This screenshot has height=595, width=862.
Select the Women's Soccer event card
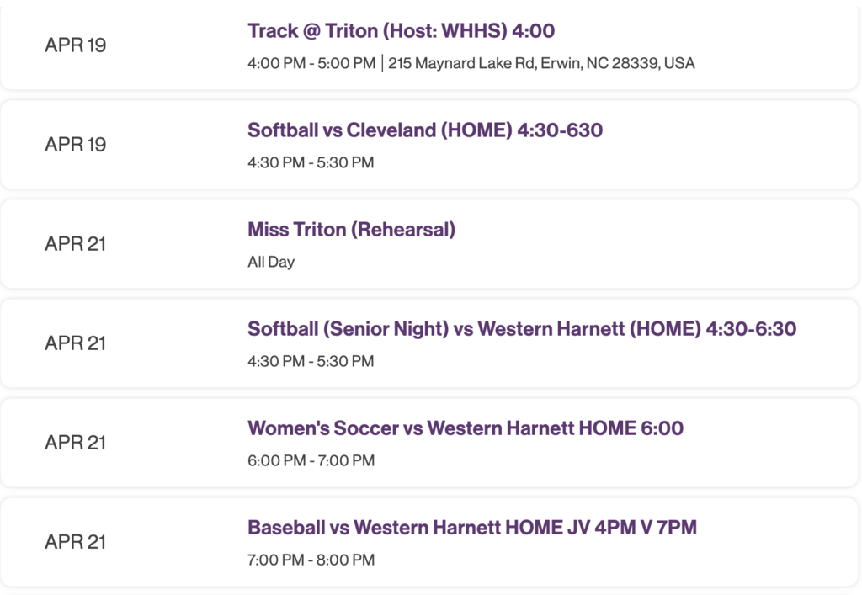[x=431, y=443]
